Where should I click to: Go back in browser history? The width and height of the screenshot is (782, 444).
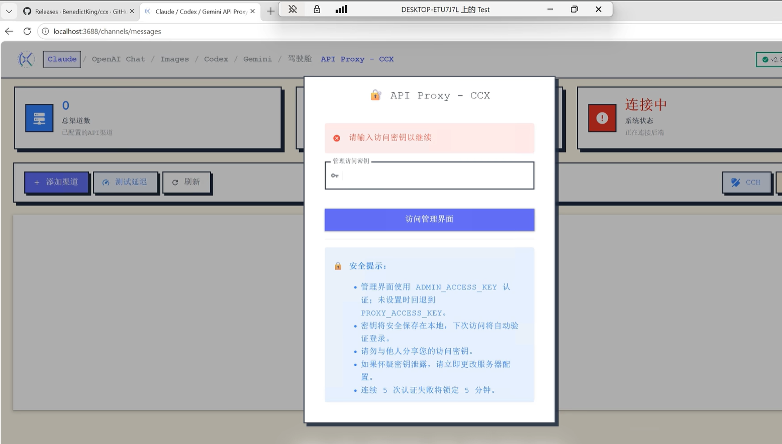coord(9,31)
